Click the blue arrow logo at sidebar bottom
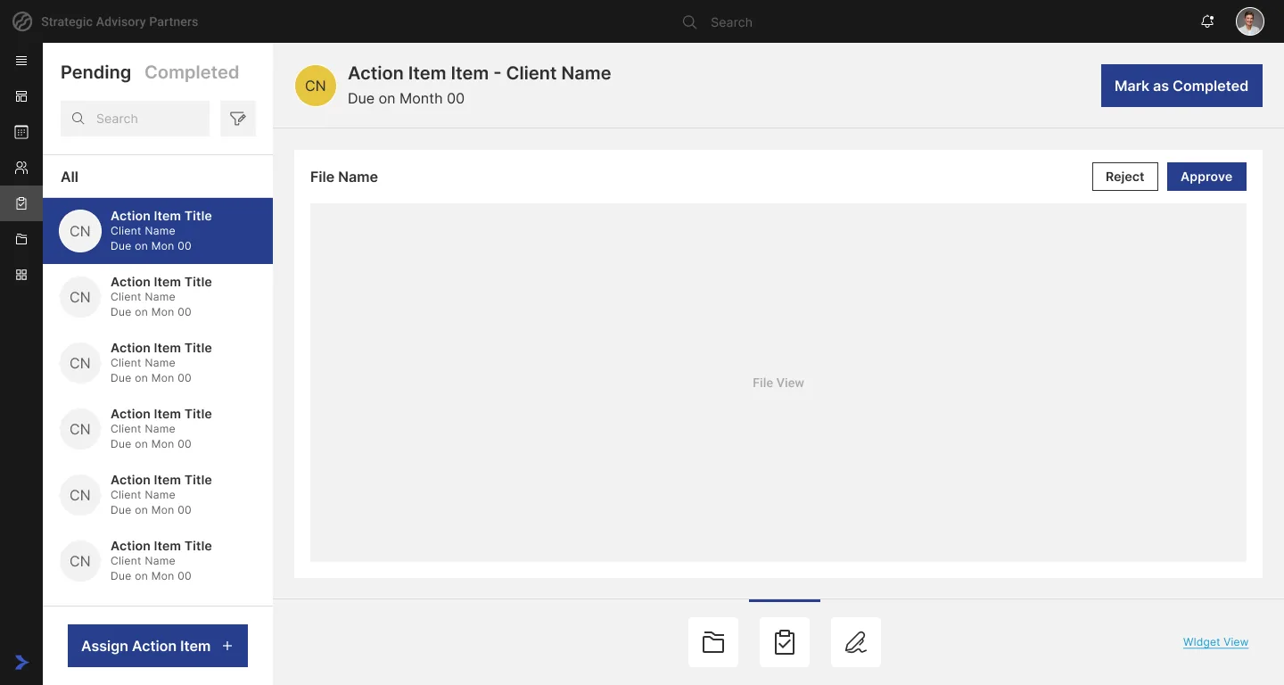Viewport: 1284px width, 685px height. coord(21,662)
